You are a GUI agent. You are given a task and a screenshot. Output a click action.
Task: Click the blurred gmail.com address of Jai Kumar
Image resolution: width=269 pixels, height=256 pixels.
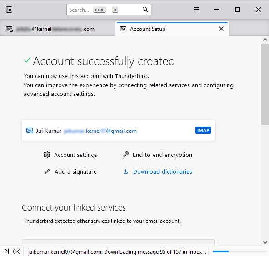100,131
